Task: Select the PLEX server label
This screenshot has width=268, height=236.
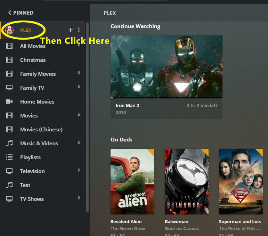Action: click(26, 30)
